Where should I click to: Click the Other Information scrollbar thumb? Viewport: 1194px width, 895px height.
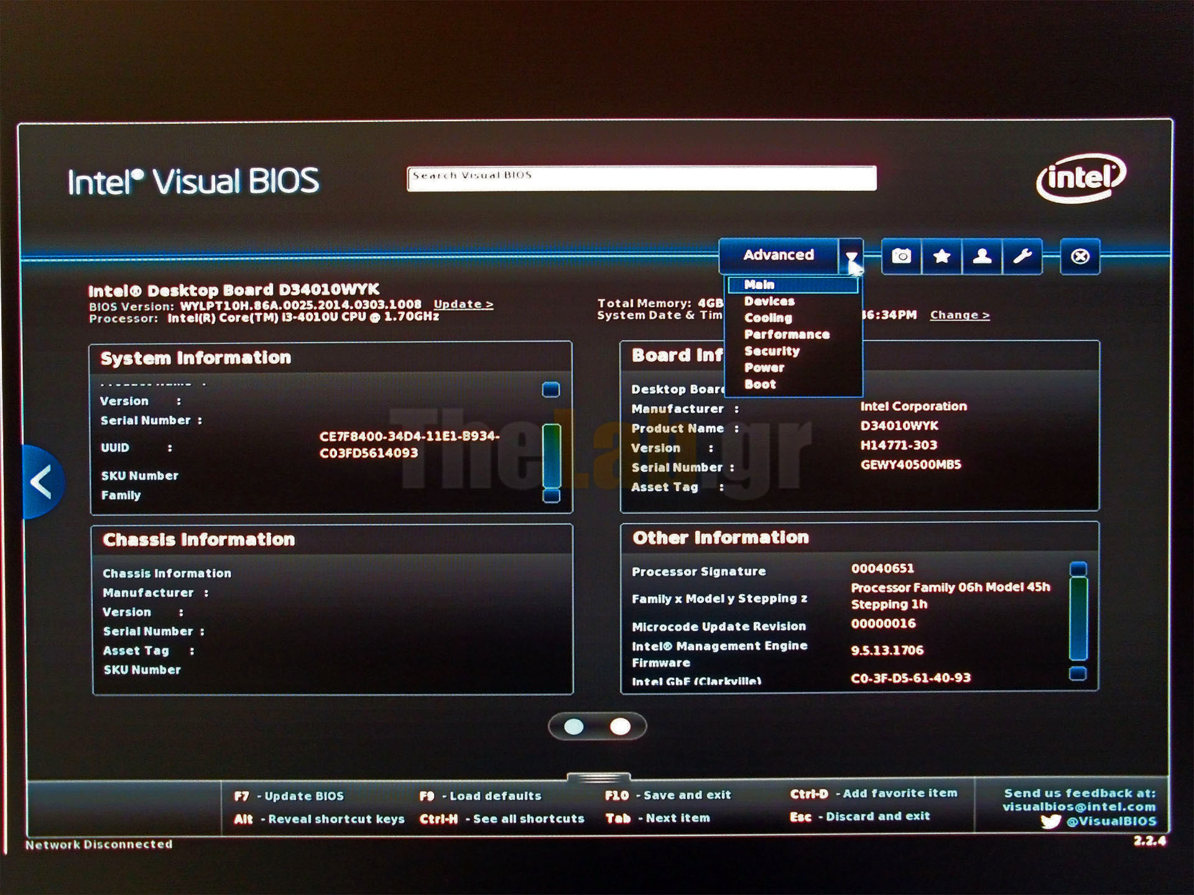click(x=1078, y=618)
